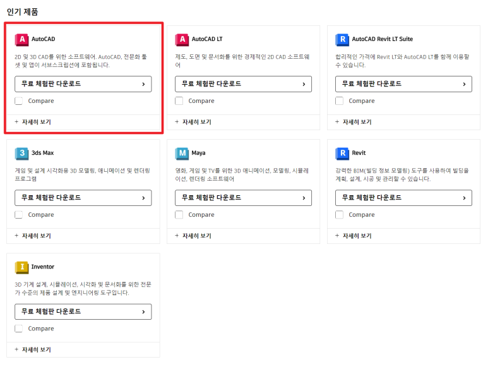Check Compare under Maya
Screen dimensions: 488x369
click(x=179, y=215)
